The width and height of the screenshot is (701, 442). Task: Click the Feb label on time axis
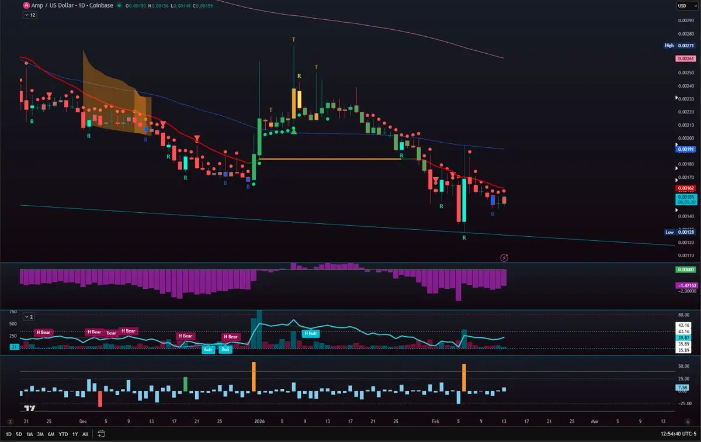point(436,420)
